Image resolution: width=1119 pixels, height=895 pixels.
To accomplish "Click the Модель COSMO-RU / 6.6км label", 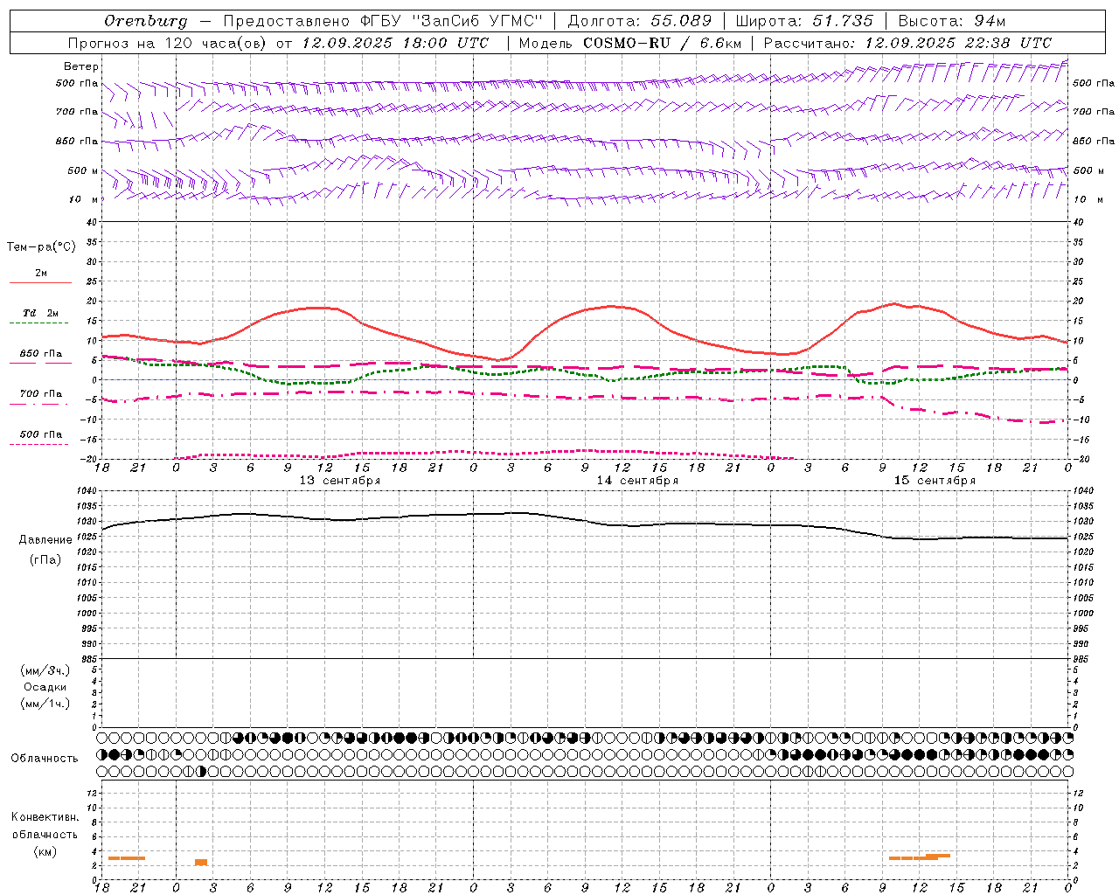I will tap(629, 43).
